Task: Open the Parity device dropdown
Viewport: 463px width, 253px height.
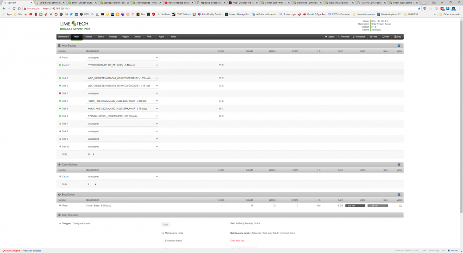Action: [122, 57]
